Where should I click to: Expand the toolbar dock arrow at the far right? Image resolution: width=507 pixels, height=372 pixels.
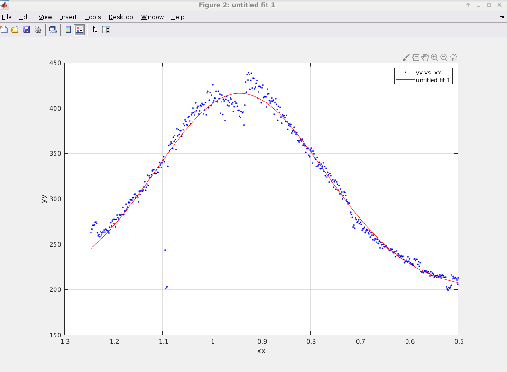pyautogui.click(x=502, y=17)
